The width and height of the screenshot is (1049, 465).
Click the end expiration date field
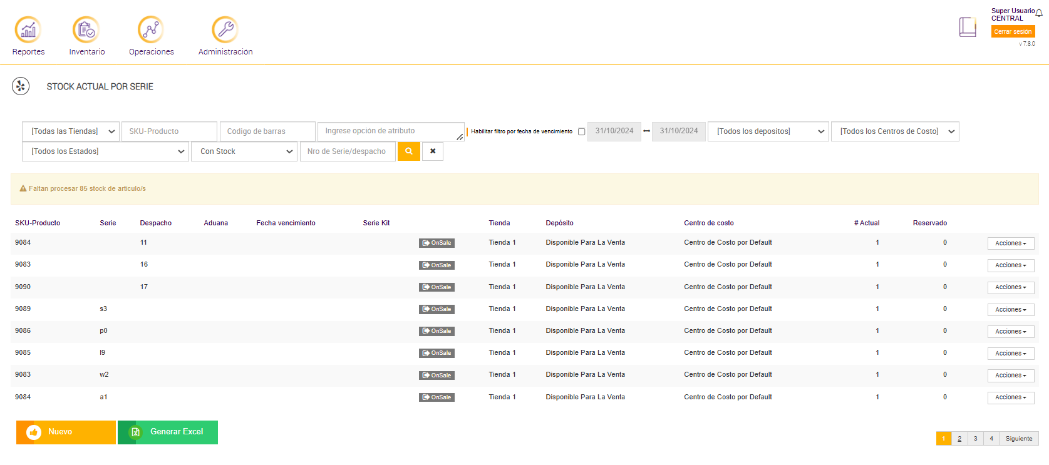679,131
